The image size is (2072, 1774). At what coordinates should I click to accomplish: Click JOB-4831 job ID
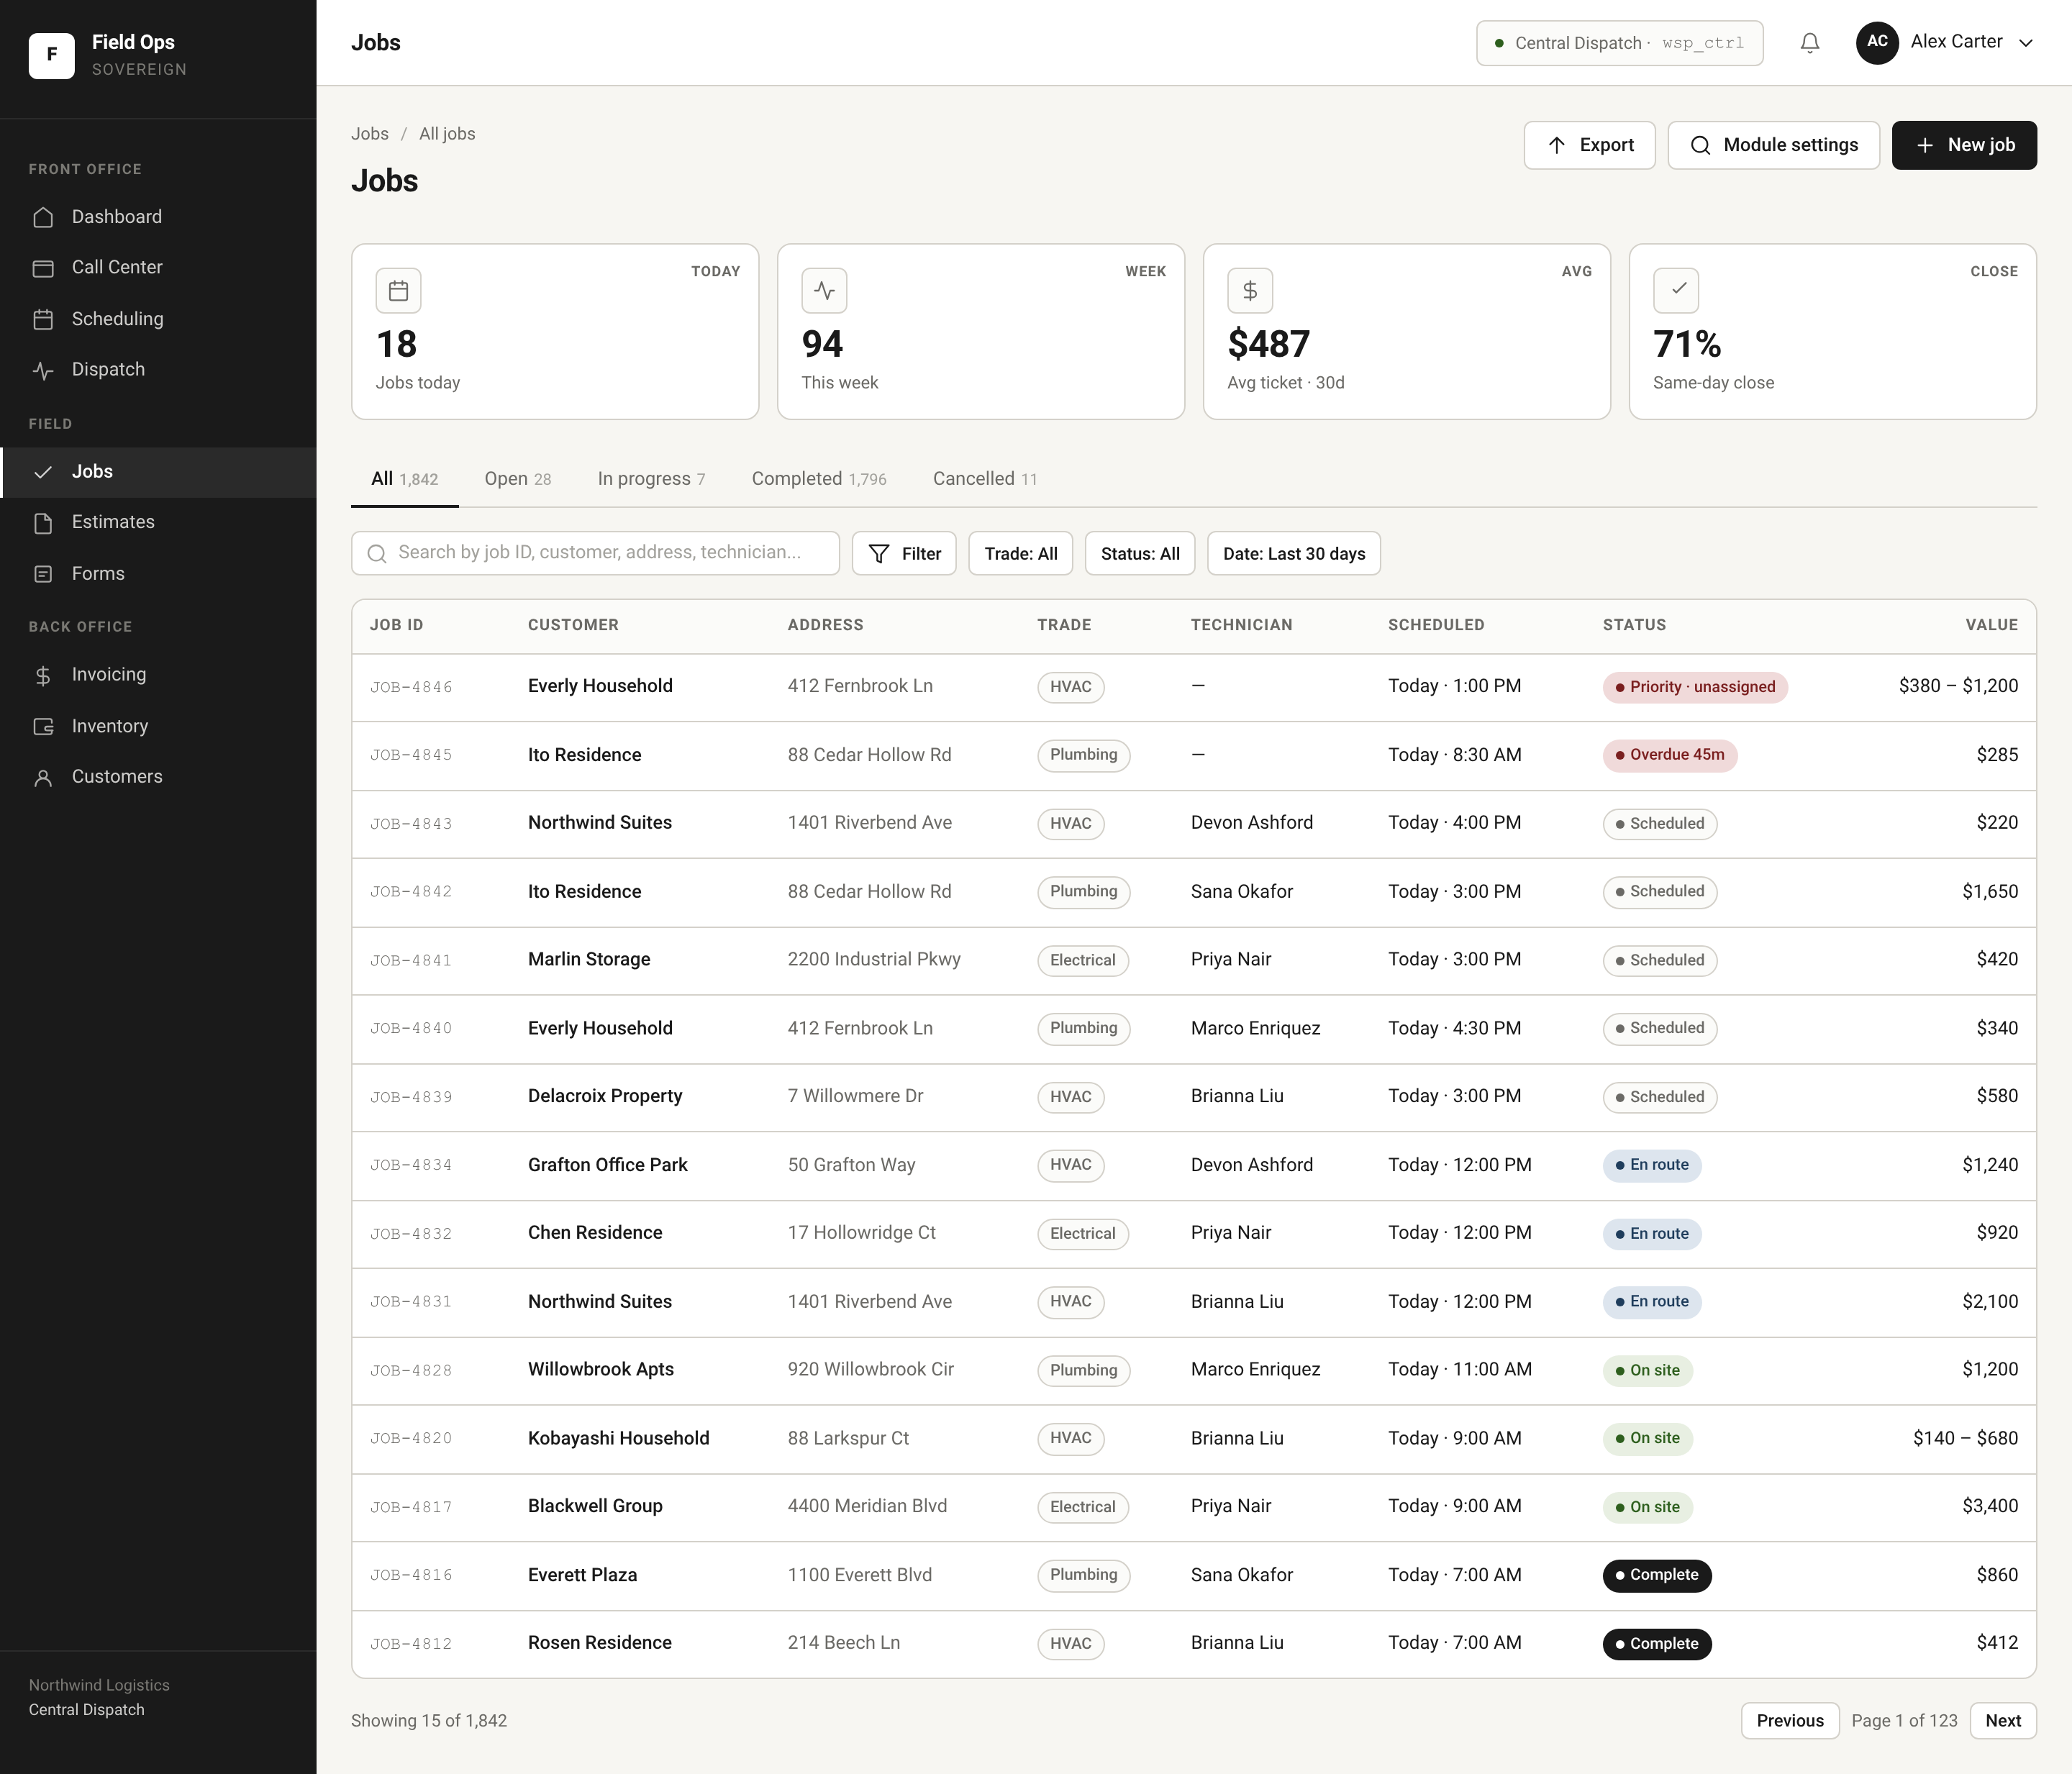(411, 1302)
